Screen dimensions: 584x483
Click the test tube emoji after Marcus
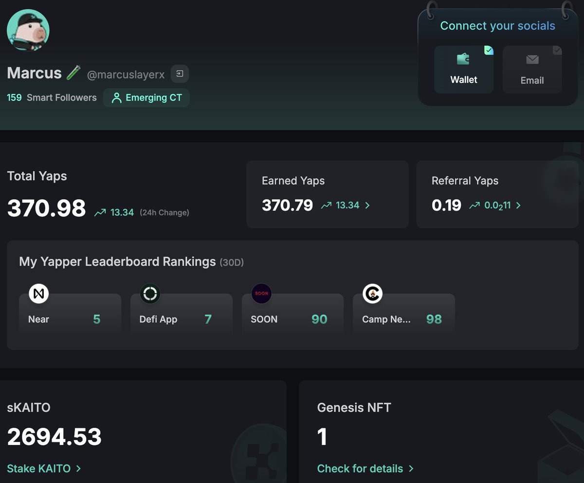click(x=73, y=73)
